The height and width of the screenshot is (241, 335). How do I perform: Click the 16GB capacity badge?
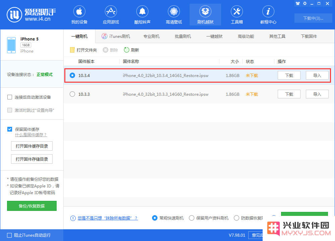26,45
